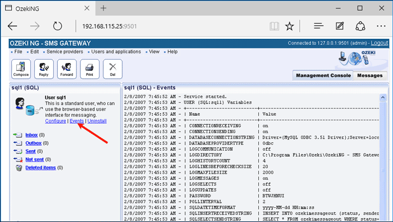Image resolution: width=393 pixels, height=222 pixels.
Task: Open the Help menu
Action: click(172, 52)
